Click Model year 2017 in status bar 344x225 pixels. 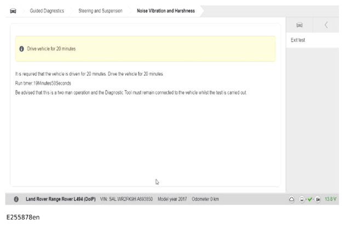tap(172, 199)
